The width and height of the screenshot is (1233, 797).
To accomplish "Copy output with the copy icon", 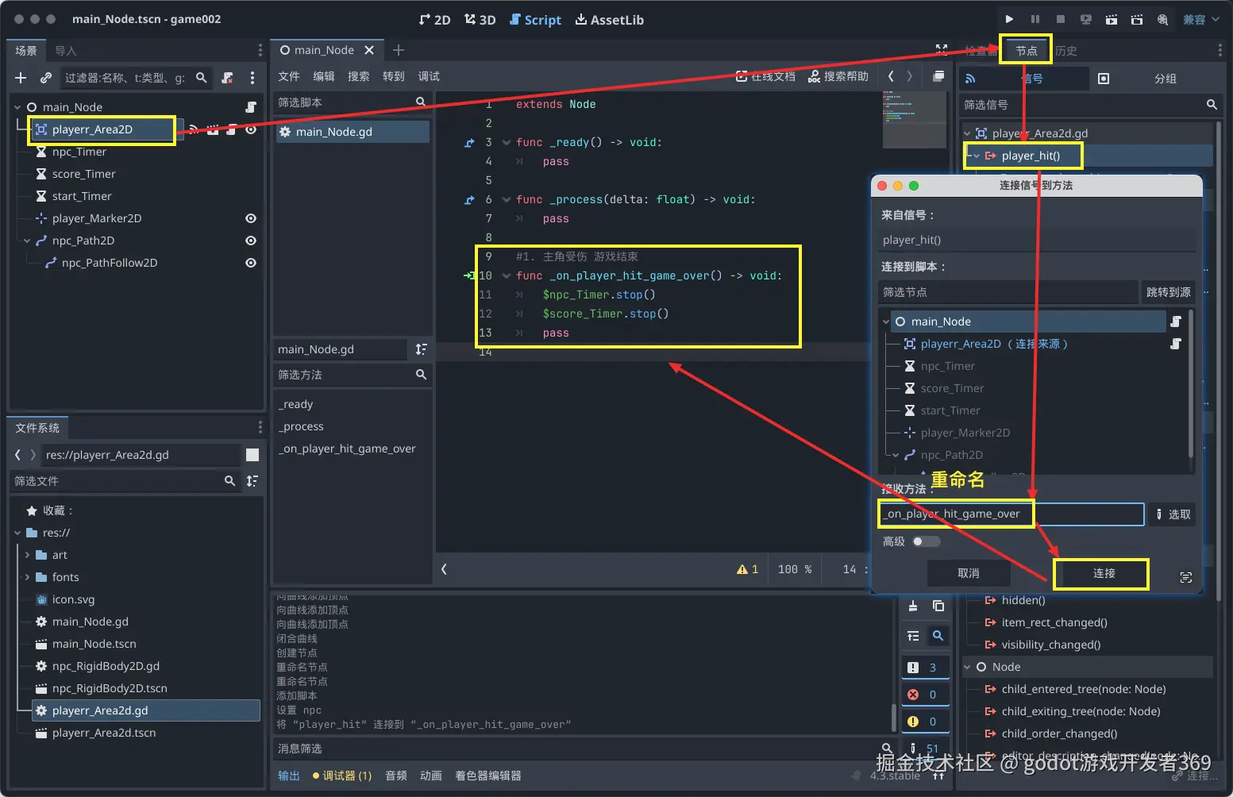I will pos(938,606).
